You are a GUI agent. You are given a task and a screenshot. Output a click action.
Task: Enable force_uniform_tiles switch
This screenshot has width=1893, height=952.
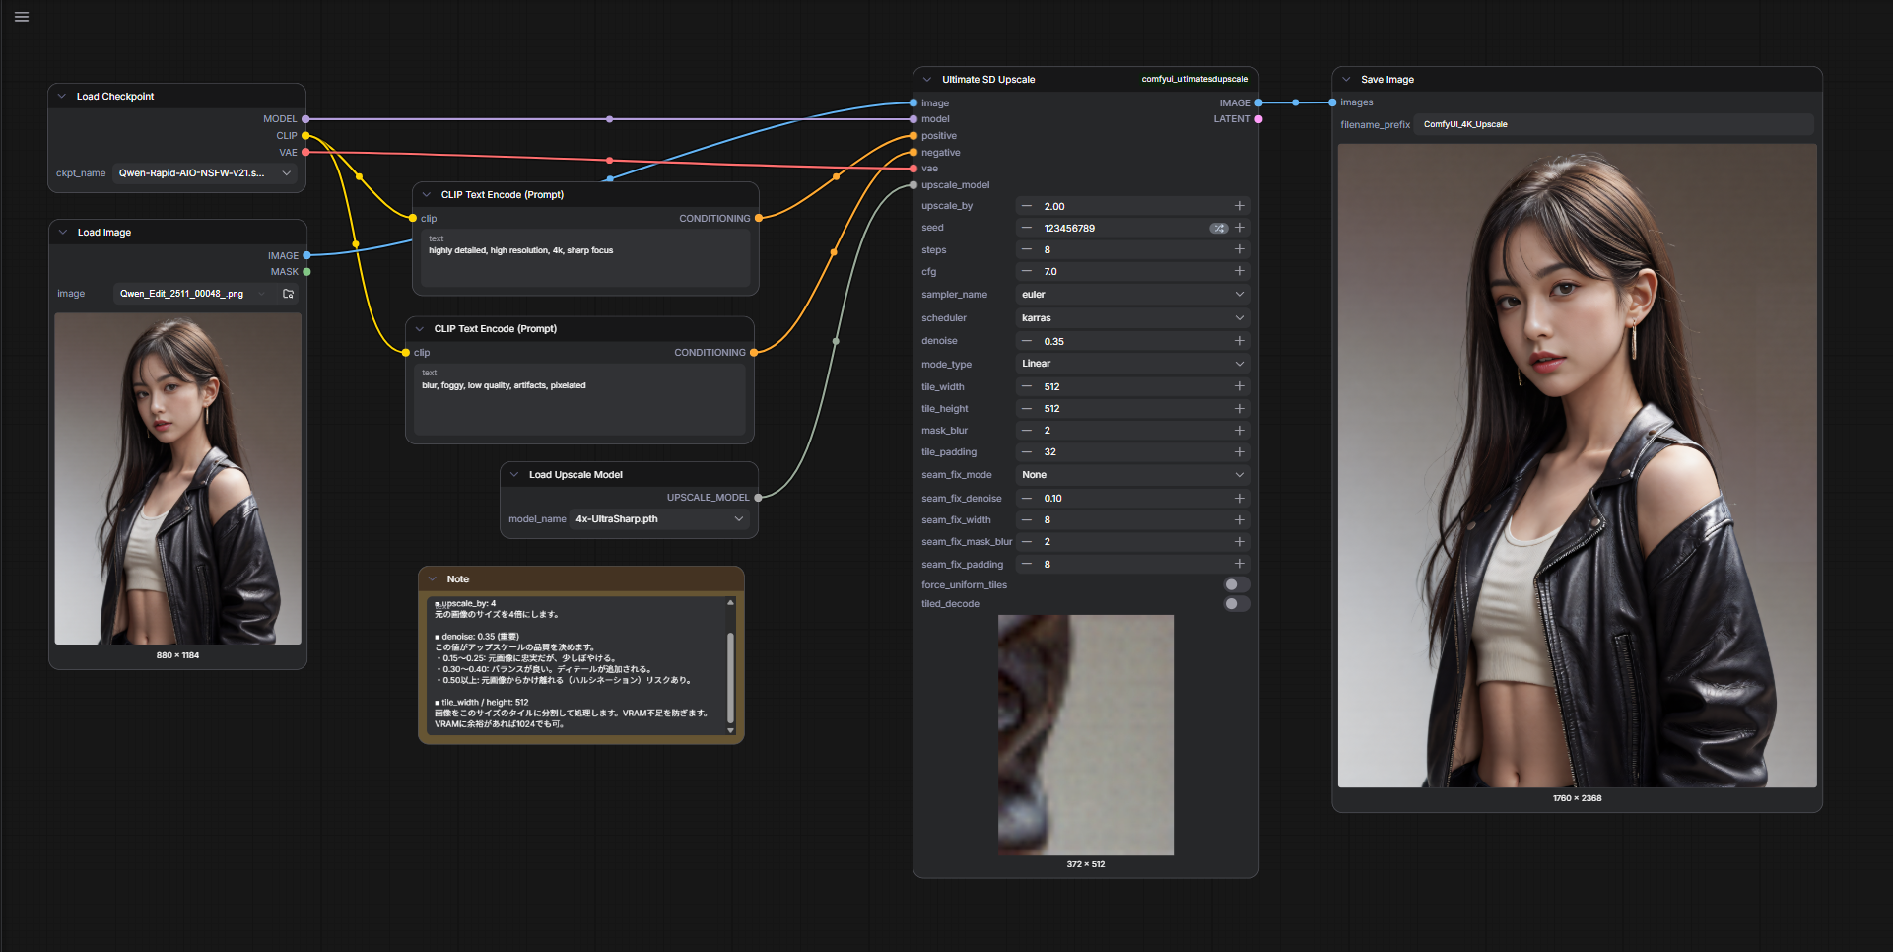pos(1236,585)
